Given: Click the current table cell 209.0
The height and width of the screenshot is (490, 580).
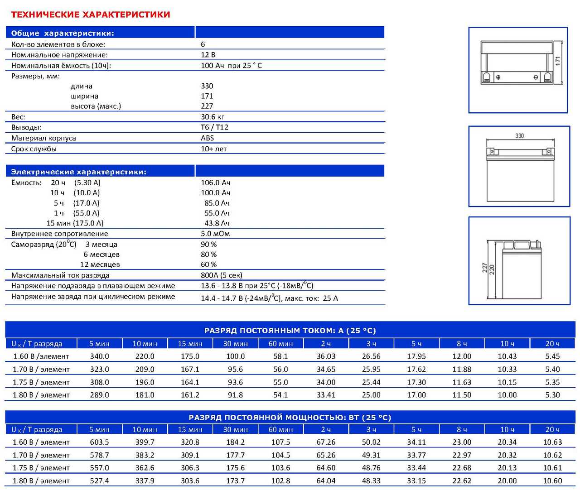Looking at the screenshot, I should point(145,370).
